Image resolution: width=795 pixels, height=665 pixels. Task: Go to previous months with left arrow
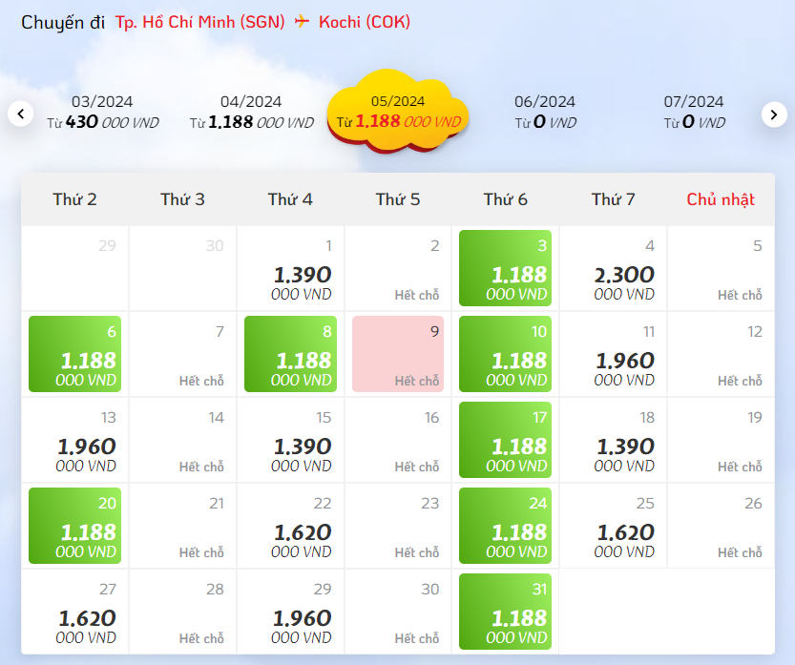coord(21,114)
